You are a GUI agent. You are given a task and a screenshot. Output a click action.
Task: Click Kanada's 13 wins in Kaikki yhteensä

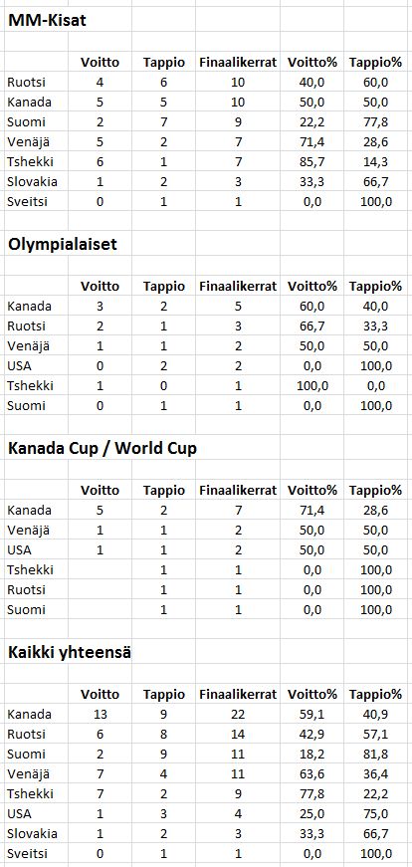tap(100, 714)
